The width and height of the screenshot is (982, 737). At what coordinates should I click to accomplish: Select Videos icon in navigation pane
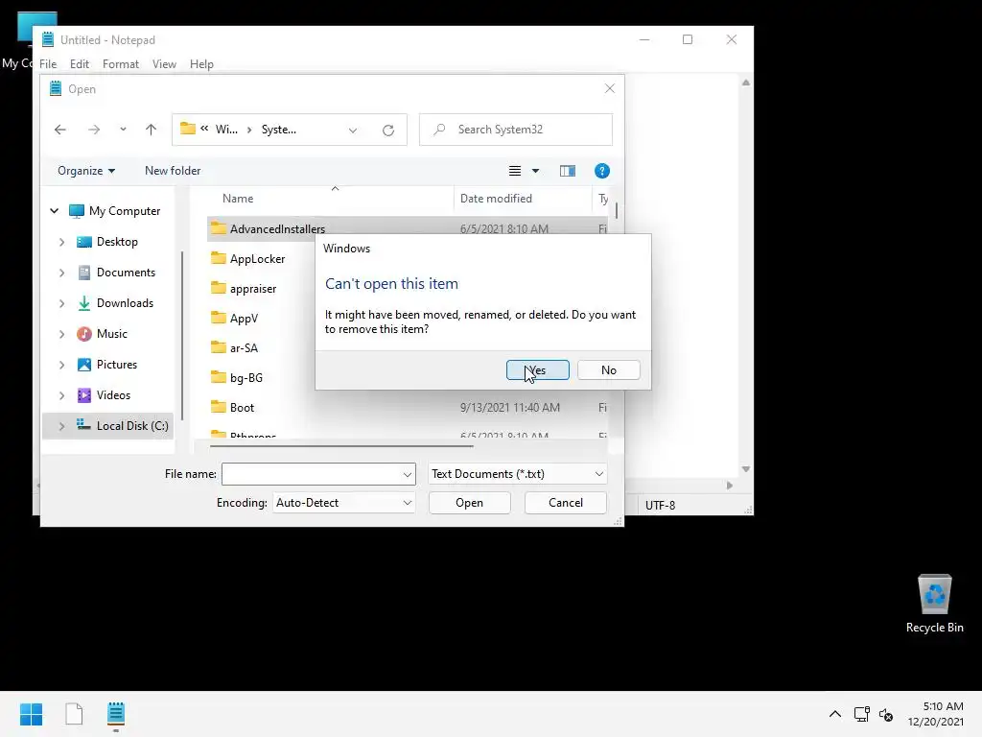coord(84,394)
